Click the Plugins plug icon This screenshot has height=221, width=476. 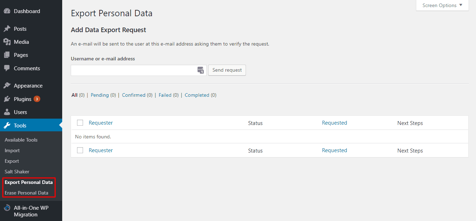coord(7,99)
